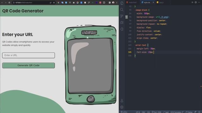202x113 pixels.
Task: Split the editor to the right
Action: pos(196,2)
